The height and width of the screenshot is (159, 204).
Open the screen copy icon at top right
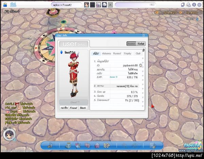pyautogui.click(x=183, y=5)
